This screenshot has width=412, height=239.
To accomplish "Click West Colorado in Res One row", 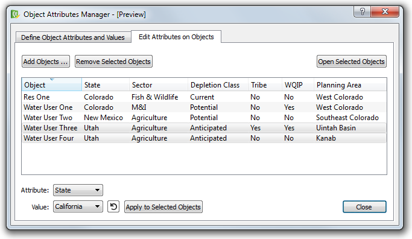I will (x=340, y=97).
